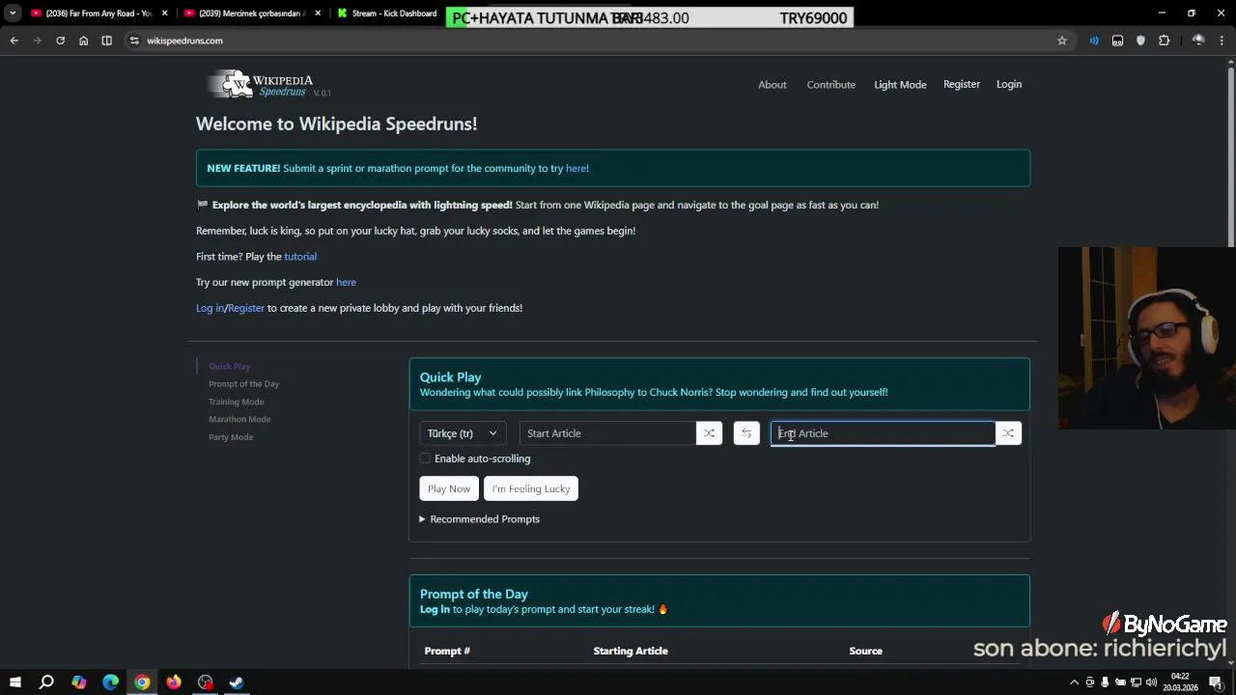Screen dimensions: 1236x695
Task: Open the About page
Action: click(x=772, y=85)
